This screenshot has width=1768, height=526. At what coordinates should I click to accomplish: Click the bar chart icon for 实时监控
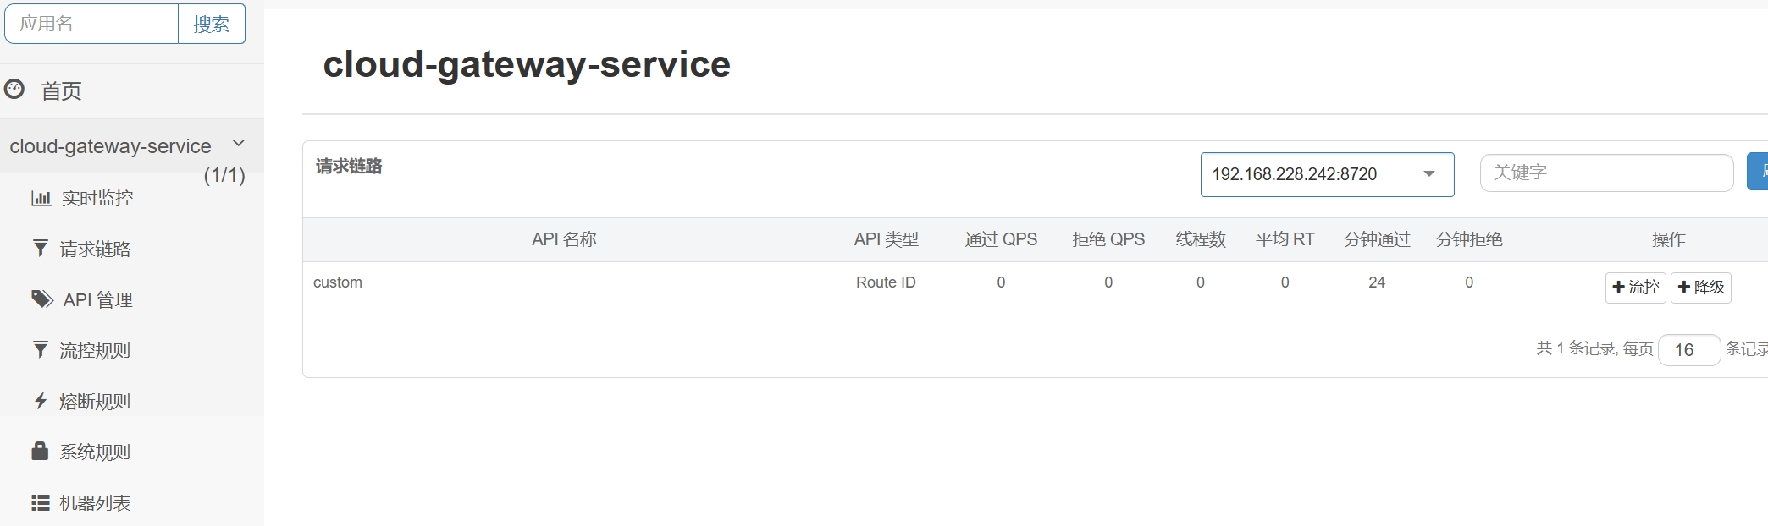(41, 198)
